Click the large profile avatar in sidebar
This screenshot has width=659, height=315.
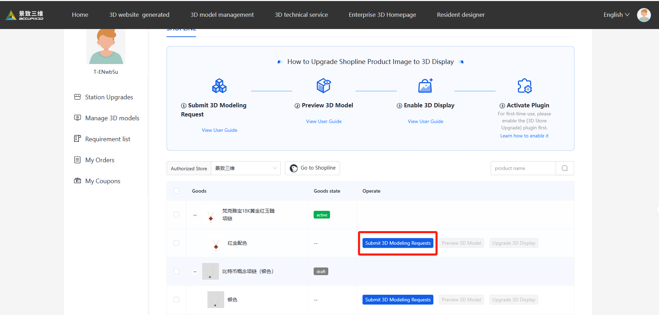pyautogui.click(x=106, y=46)
